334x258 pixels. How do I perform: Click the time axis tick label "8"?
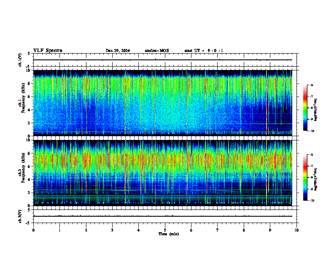[x=244, y=230]
